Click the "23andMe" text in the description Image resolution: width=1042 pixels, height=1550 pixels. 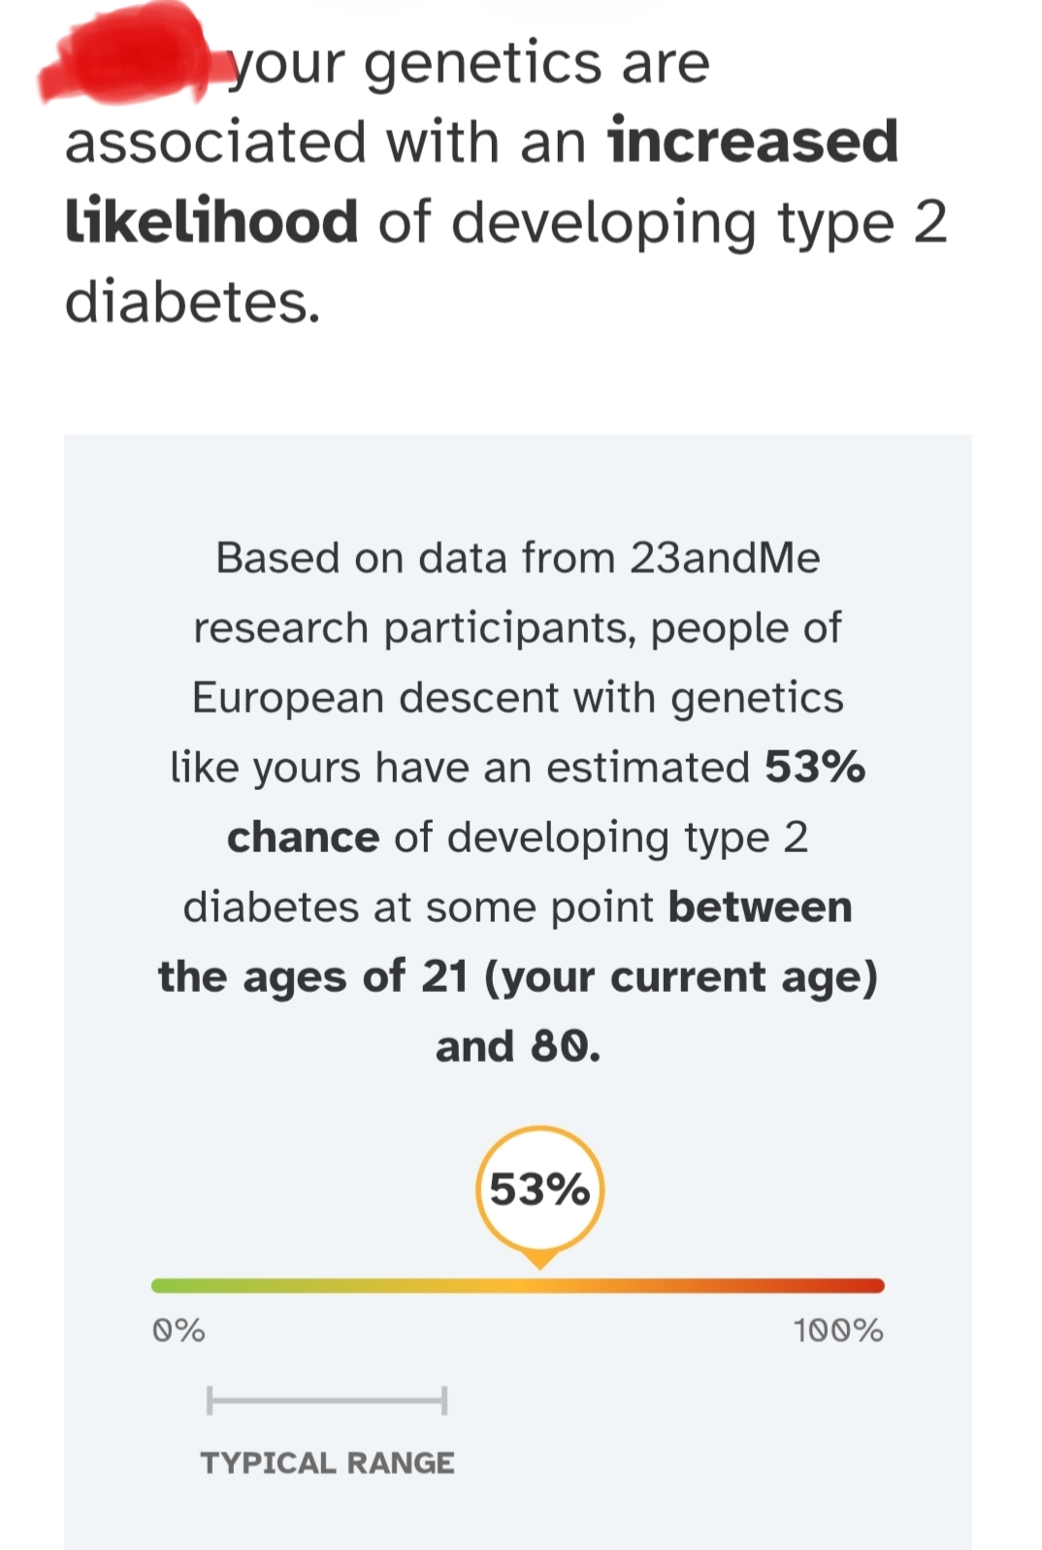(x=725, y=558)
